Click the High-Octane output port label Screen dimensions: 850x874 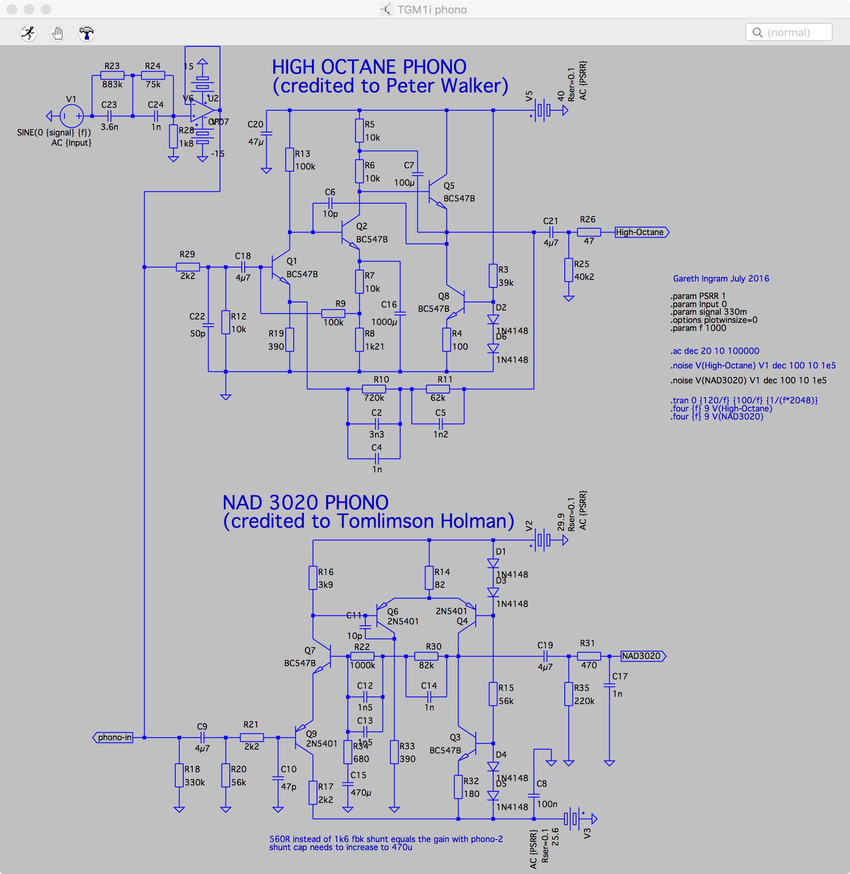[642, 232]
